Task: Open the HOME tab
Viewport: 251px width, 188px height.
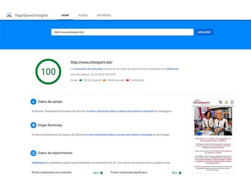Action: [65, 16]
